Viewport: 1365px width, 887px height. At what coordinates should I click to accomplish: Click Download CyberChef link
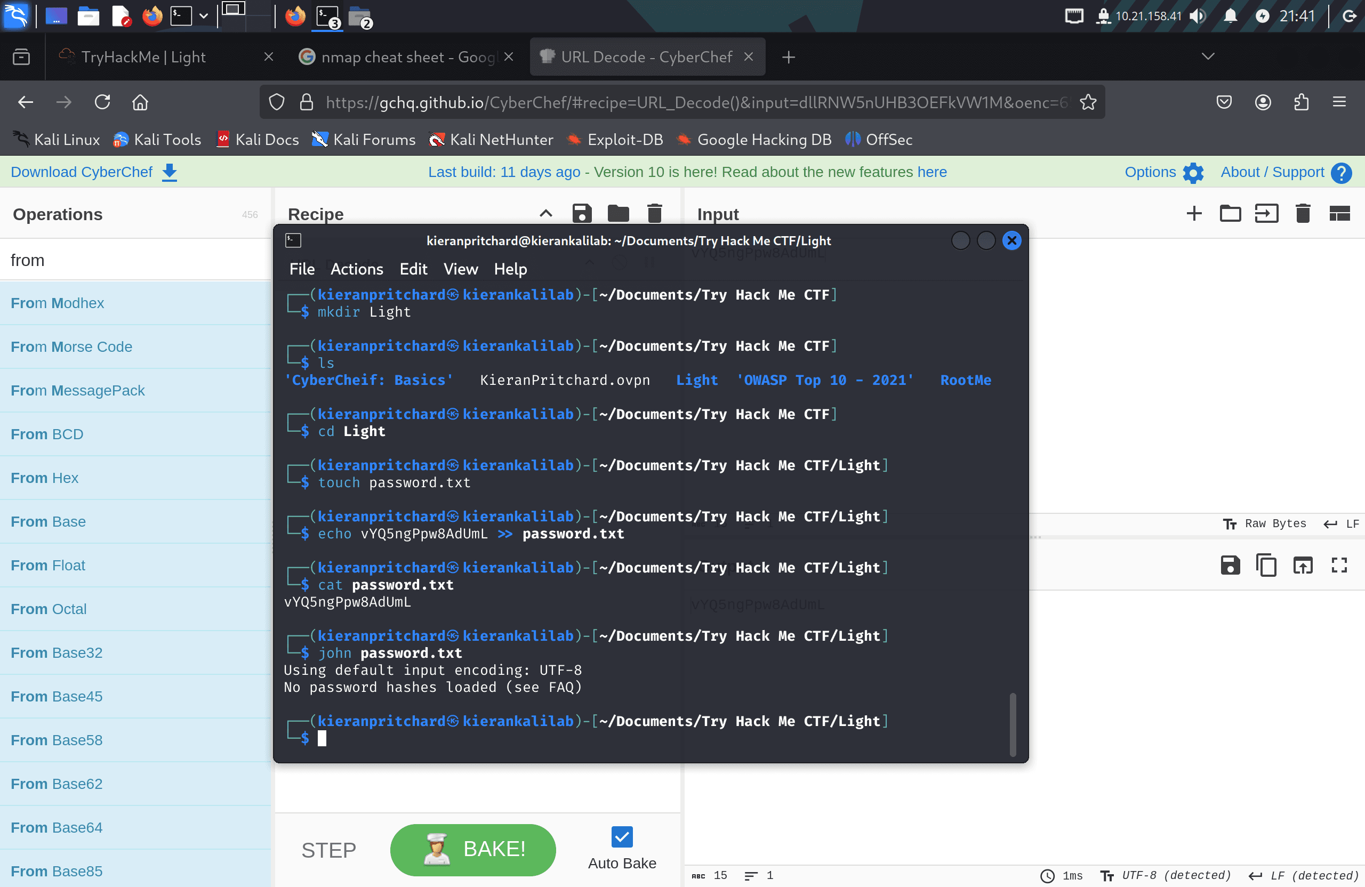94,172
